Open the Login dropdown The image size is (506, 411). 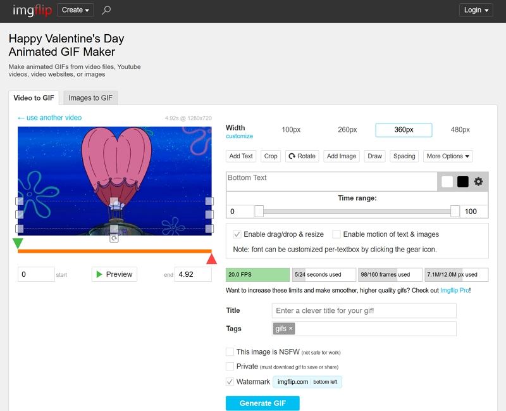click(x=476, y=10)
